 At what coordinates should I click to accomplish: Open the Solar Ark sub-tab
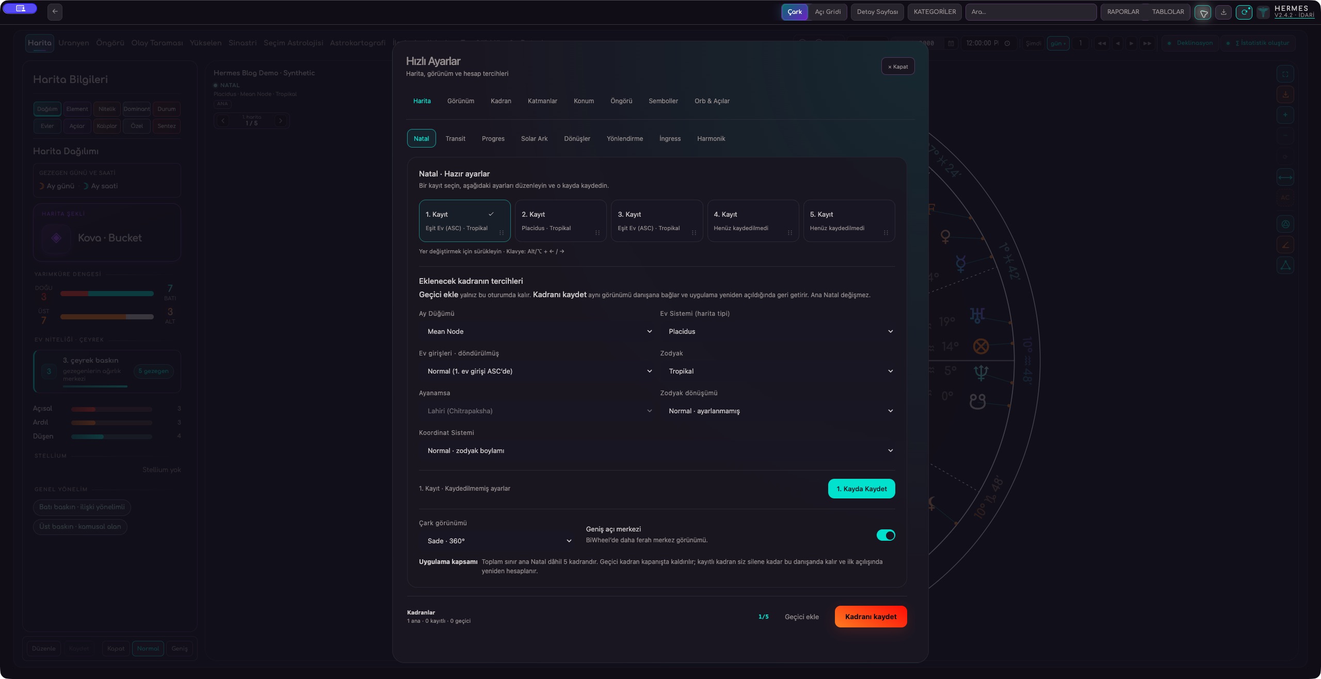click(534, 138)
